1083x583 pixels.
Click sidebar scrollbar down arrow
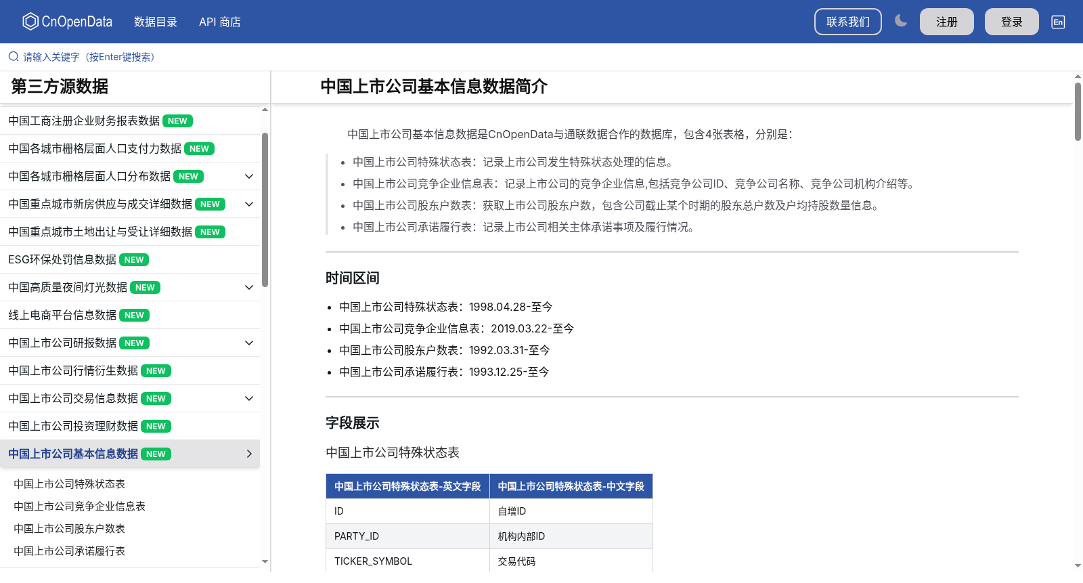(x=265, y=561)
